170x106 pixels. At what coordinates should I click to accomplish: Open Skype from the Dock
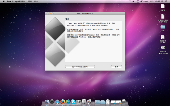tap(73, 102)
